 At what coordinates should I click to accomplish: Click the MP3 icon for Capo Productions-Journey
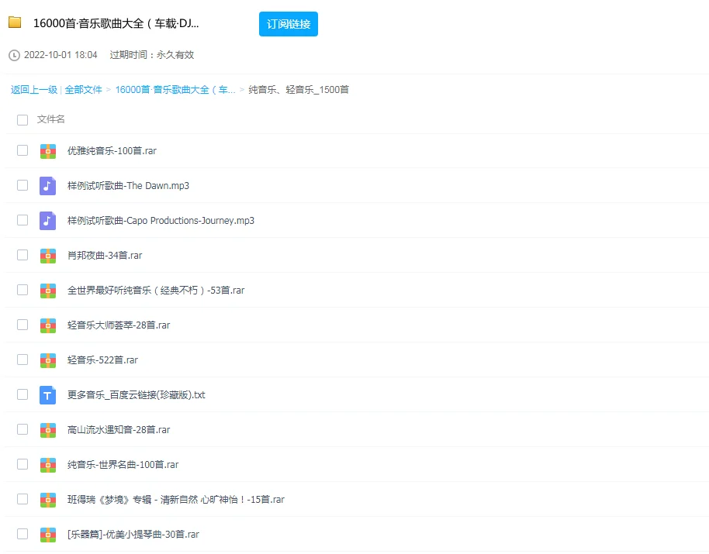point(48,220)
